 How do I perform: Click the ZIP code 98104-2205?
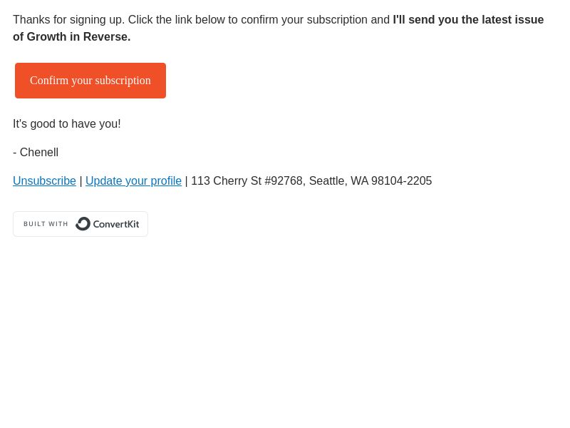[402, 181]
